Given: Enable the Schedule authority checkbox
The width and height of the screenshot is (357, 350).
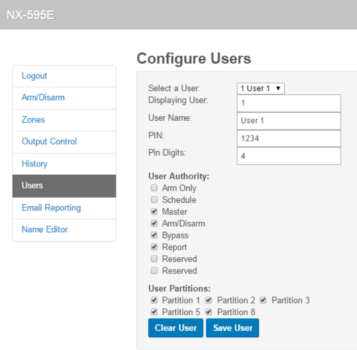Looking at the screenshot, I should 154,200.
